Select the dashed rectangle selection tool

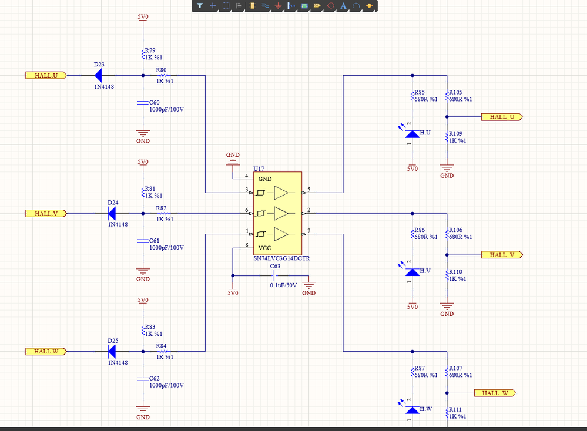226,6
